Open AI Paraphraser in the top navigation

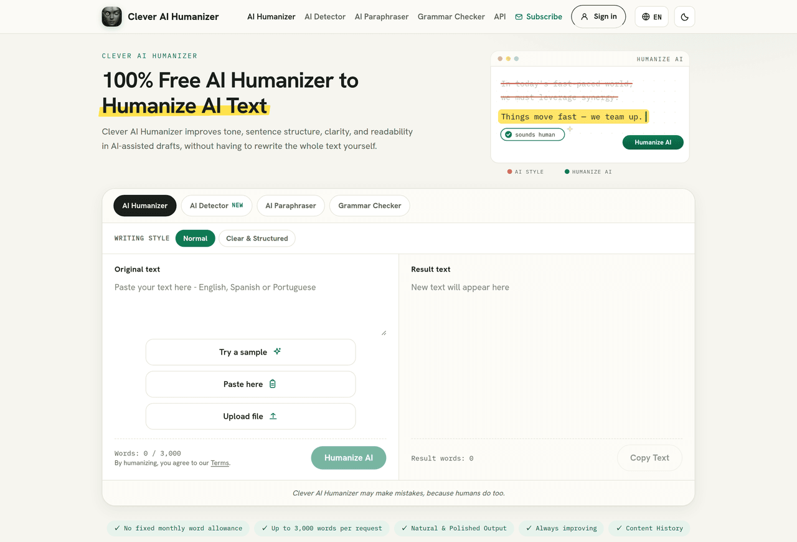(382, 17)
